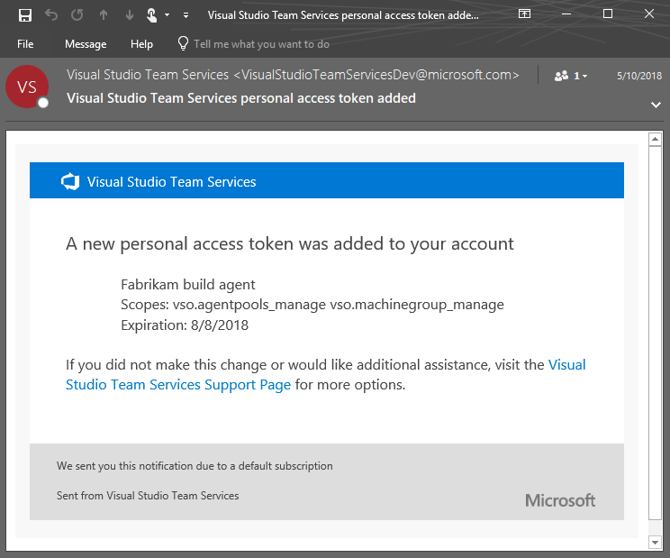This screenshot has width=670, height=558.
Task: Click the Tell me what you want to do box
Action: (261, 44)
